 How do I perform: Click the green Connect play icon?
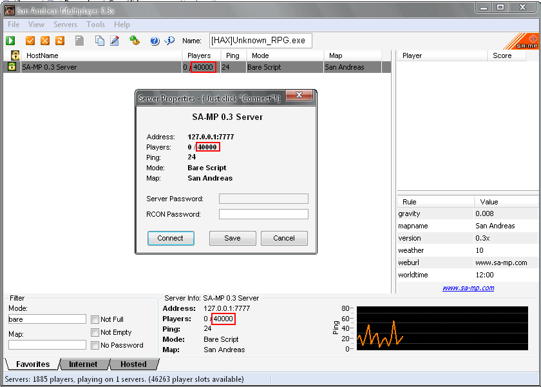click(x=10, y=41)
